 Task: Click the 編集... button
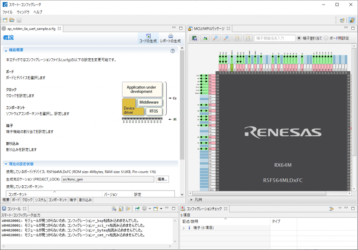162,179
